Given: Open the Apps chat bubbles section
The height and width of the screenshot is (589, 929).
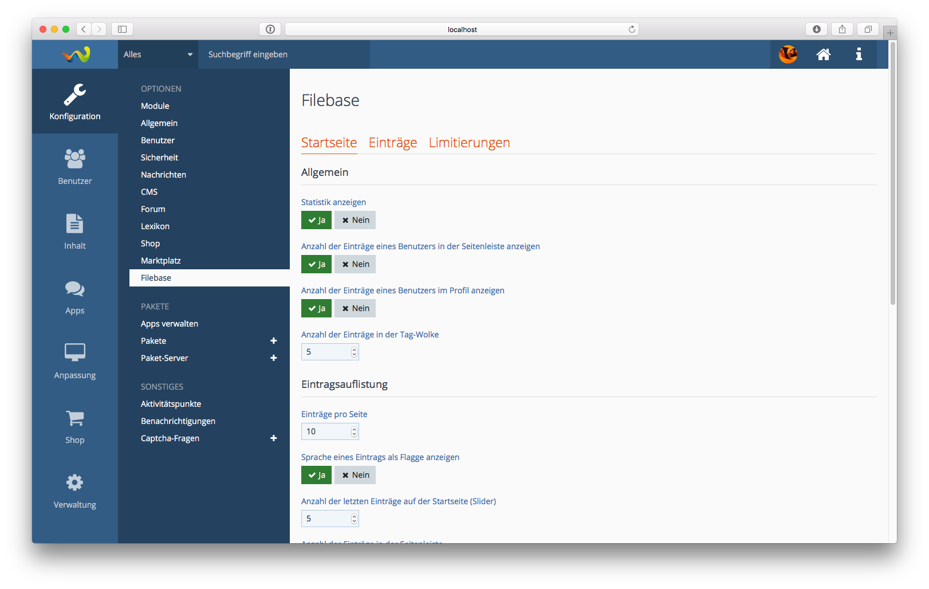Looking at the screenshot, I should (74, 296).
